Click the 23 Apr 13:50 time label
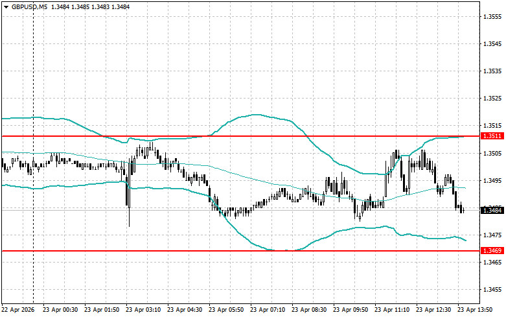The height and width of the screenshot is (317, 506). click(x=475, y=310)
